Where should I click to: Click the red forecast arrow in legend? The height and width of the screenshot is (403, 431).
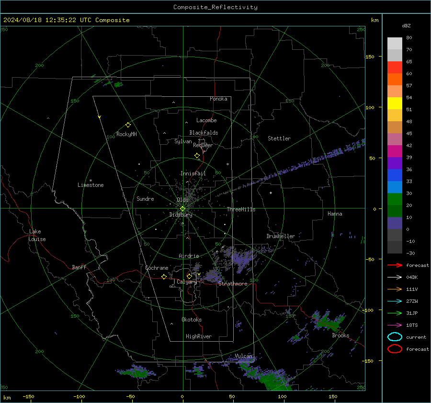(x=395, y=265)
